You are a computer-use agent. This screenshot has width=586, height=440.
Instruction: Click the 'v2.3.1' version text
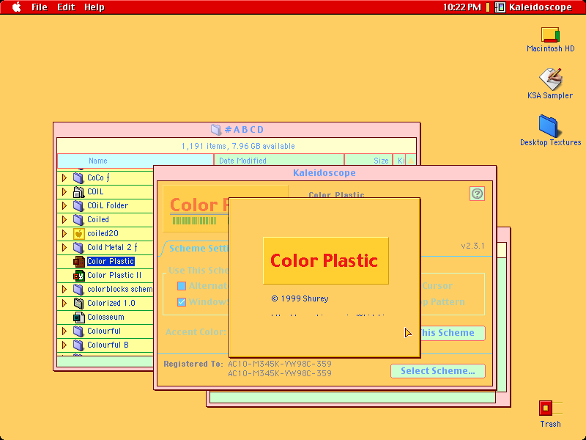472,246
